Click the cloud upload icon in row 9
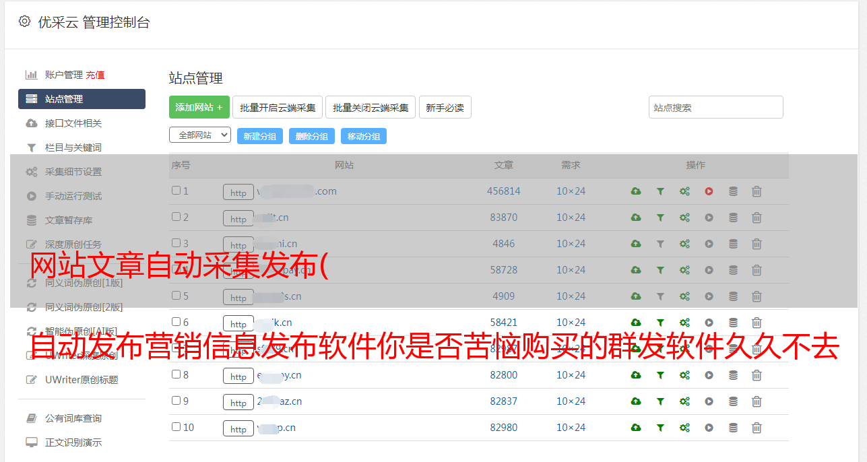The height and width of the screenshot is (462, 867). (636, 401)
